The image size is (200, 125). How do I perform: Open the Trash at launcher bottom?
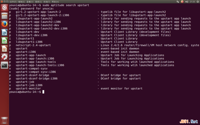coord(4,120)
